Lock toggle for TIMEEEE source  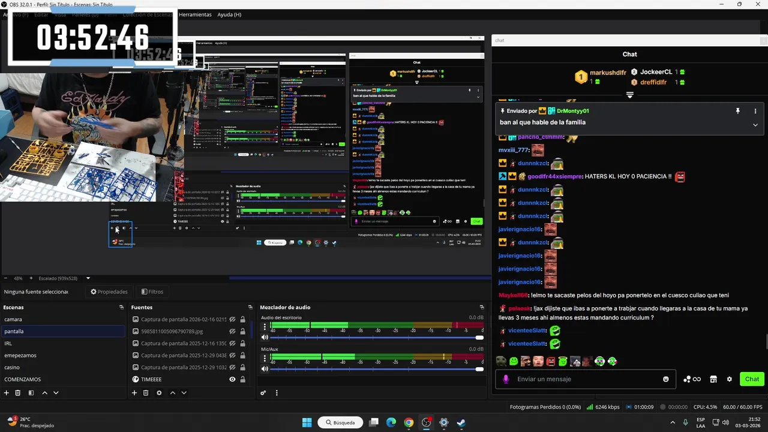tap(242, 379)
